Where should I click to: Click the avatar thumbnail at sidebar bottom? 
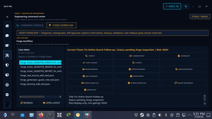pyautogui.click(x=7, y=104)
